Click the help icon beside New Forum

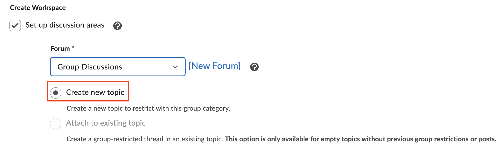click(254, 67)
